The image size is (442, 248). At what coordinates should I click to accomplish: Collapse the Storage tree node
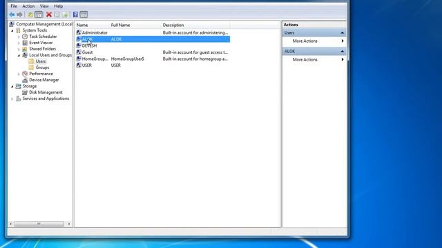coord(12,86)
